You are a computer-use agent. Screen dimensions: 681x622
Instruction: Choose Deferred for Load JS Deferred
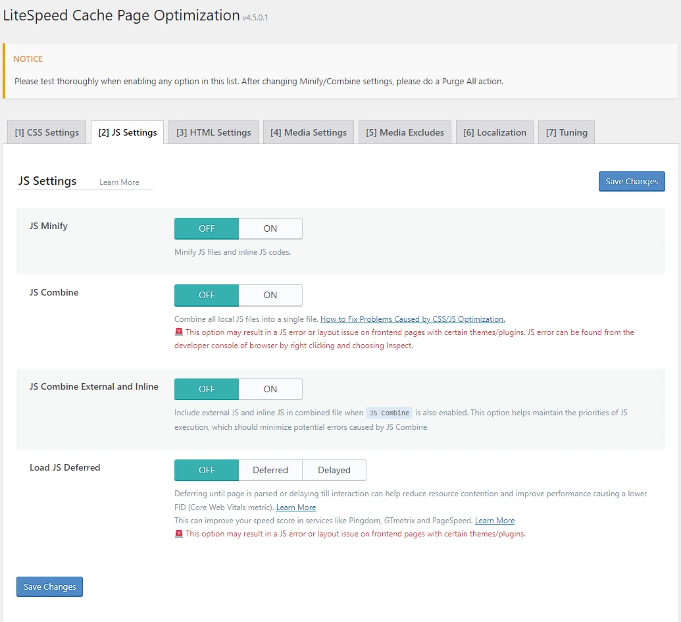point(270,470)
